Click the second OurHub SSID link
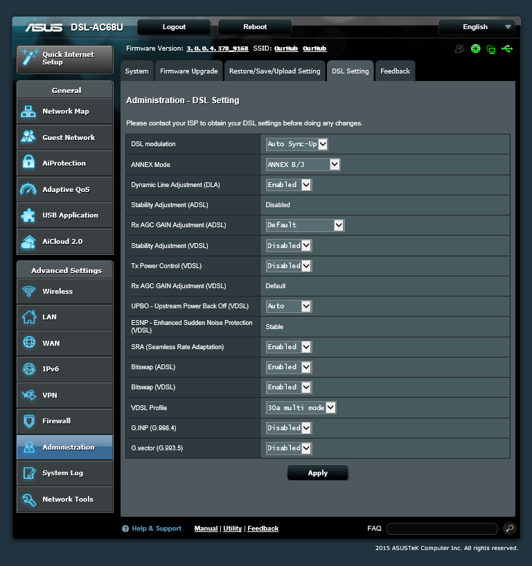This screenshot has height=566, width=532. [314, 48]
